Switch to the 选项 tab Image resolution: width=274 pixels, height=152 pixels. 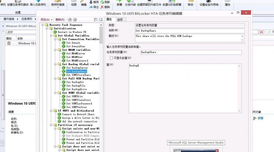point(120,19)
